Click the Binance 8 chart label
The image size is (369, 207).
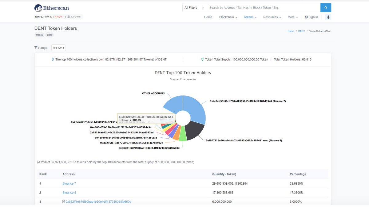point(244,140)
